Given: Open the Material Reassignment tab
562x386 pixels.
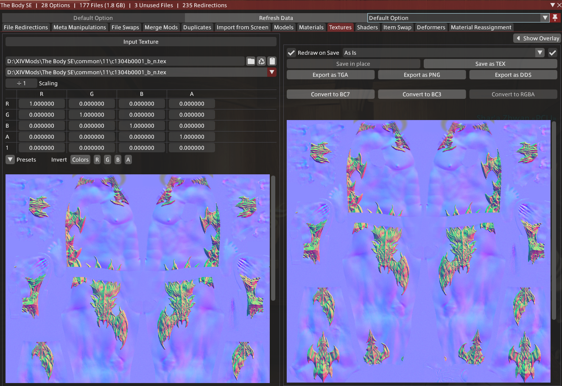Looking at the screenshot, I should (x=481, y=27).
